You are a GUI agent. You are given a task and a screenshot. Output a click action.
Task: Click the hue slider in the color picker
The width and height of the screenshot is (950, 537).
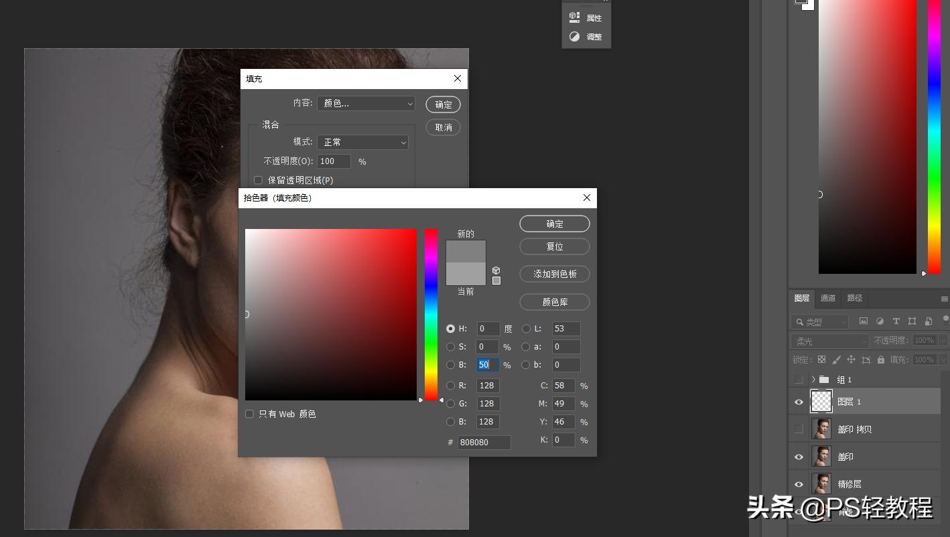tap(431, 315)
